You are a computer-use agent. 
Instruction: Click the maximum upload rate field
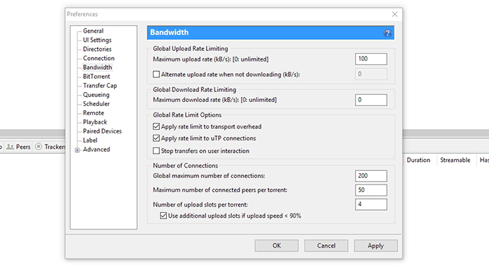pyautogui.click(x=371, y=59)
